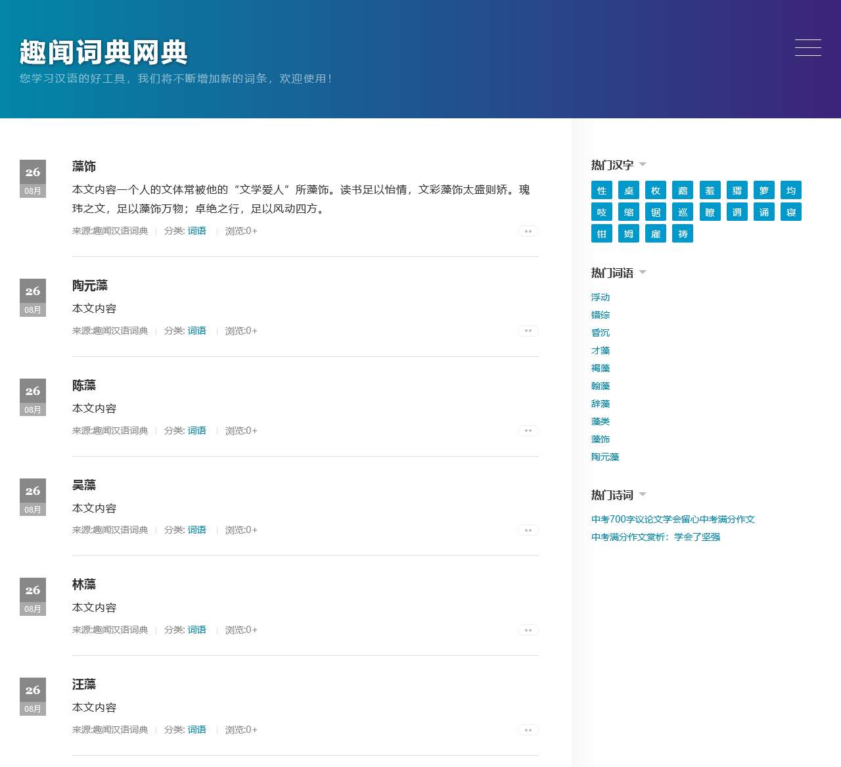Viewport: 841px width, 767px height.
Task: Open the hamburger navigation menu
Action: pos(807,48)
